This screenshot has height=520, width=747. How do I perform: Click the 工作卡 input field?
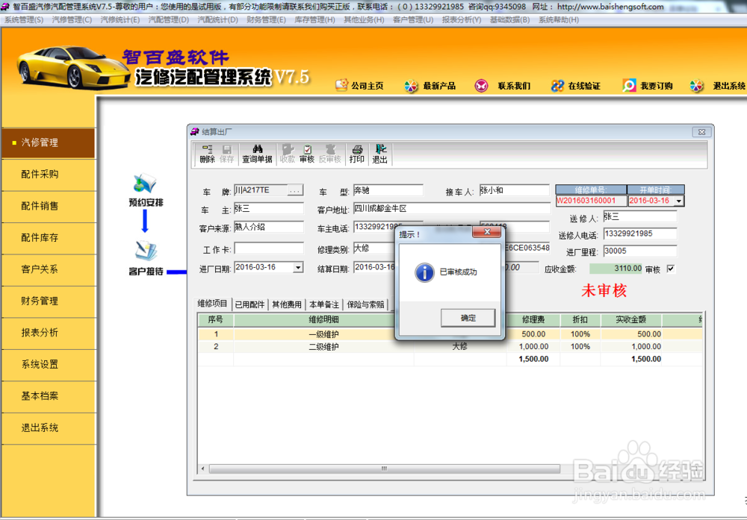(269, 248)
